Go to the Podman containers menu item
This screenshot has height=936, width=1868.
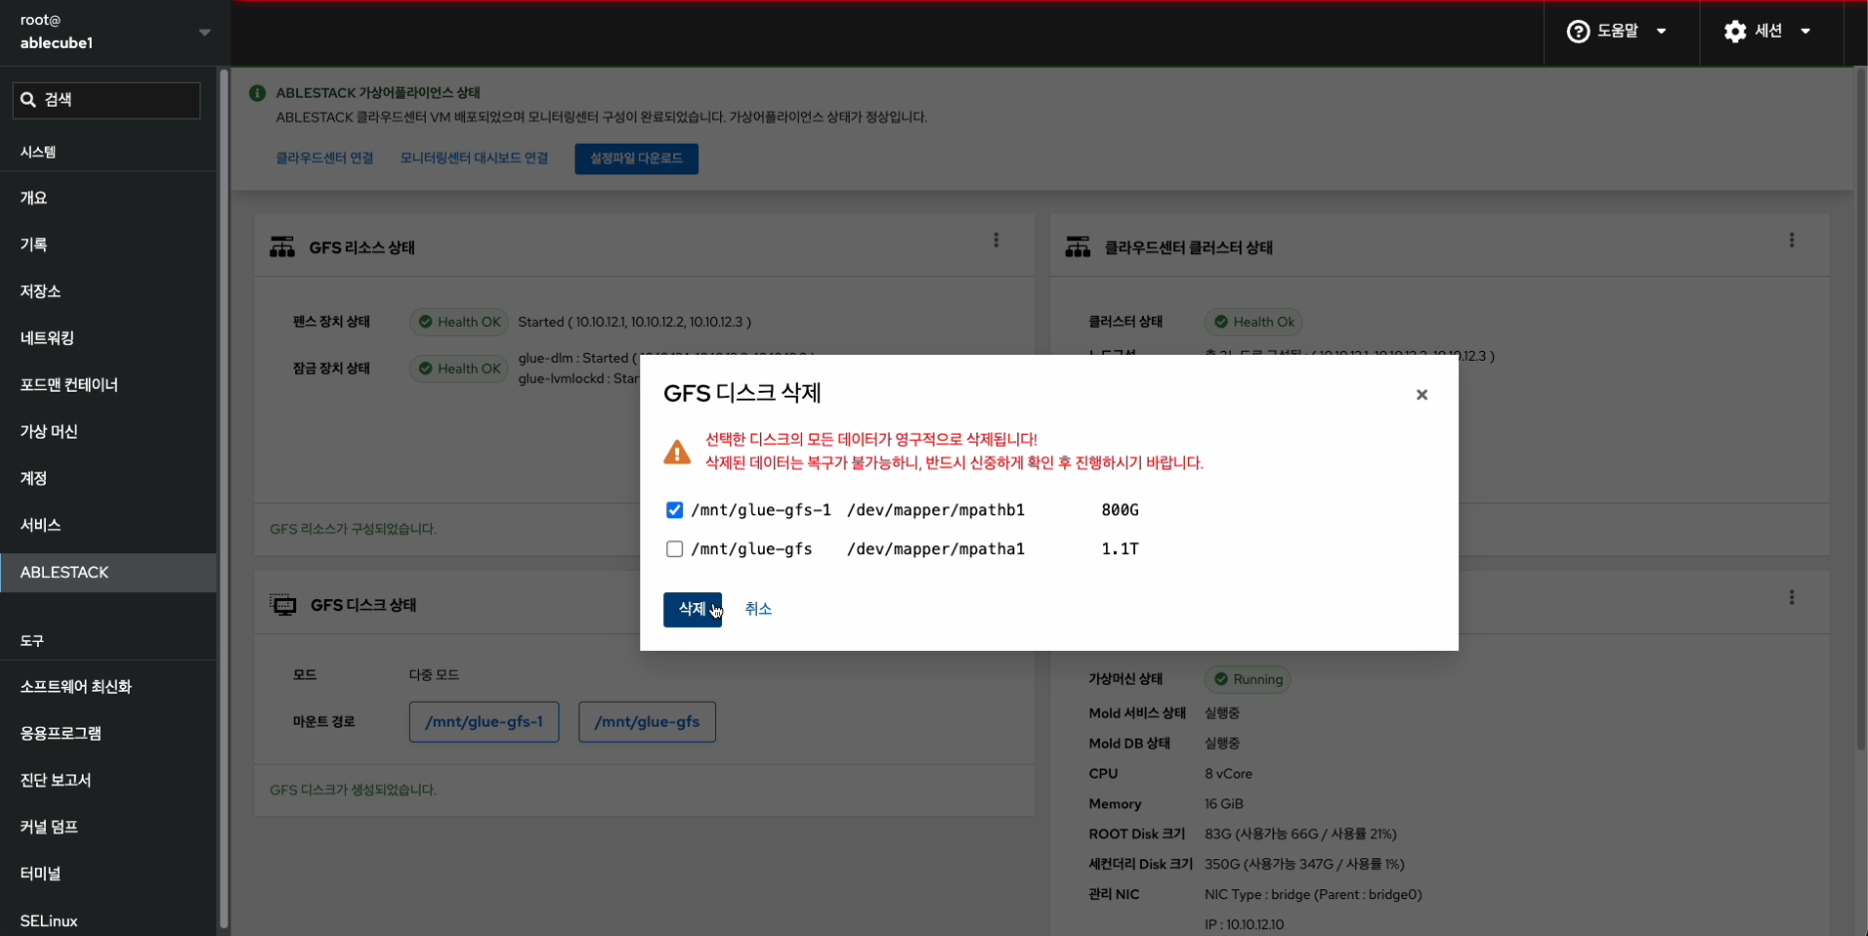tap(69, 385)
